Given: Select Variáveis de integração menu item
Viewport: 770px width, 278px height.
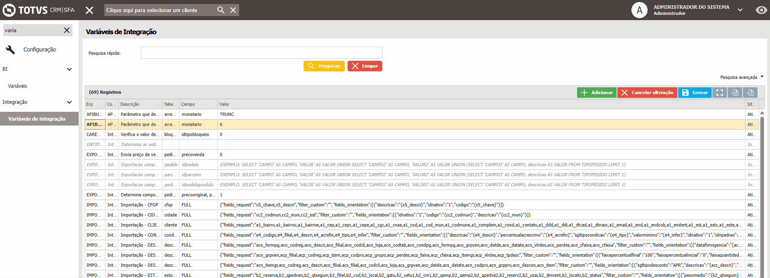Looking at the screenshot, I should pos(39,119).
